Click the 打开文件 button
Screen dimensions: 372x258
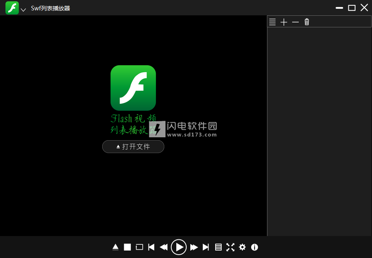coord(133,147)
